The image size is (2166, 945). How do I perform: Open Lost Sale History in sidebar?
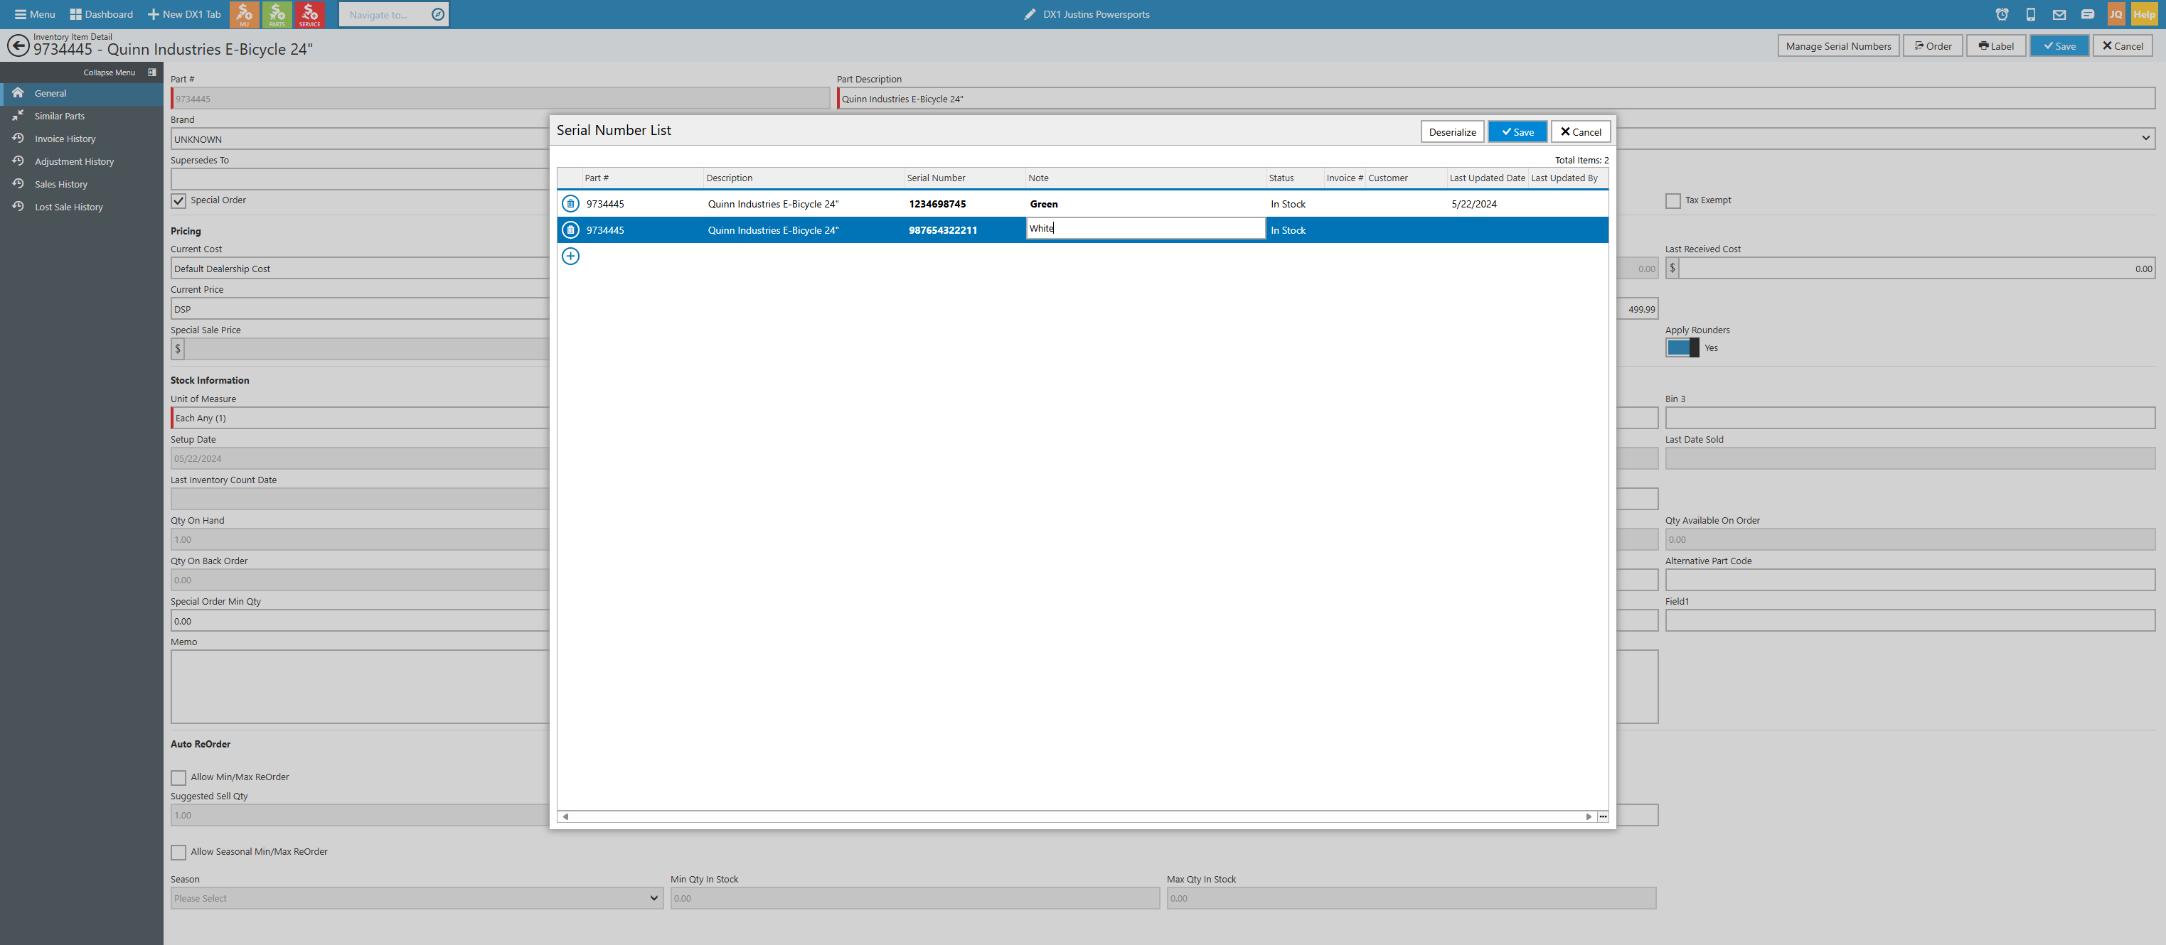[68, 207]
